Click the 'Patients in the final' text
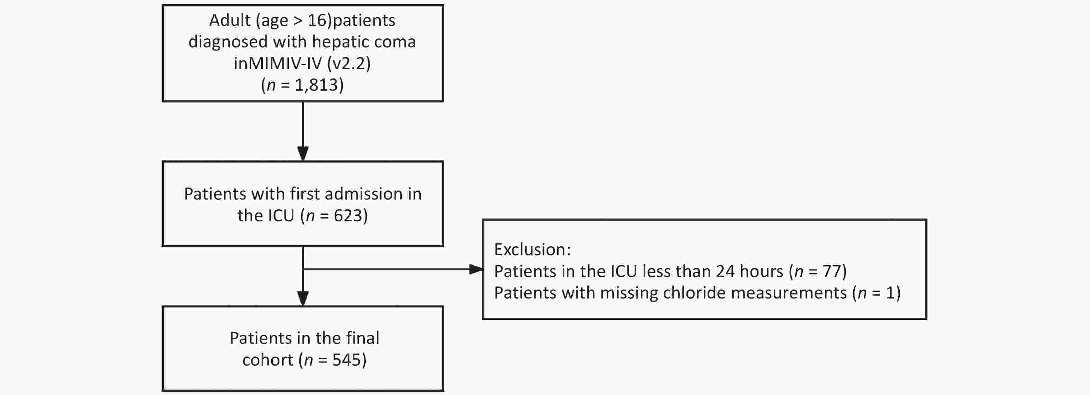 point(304,338)
